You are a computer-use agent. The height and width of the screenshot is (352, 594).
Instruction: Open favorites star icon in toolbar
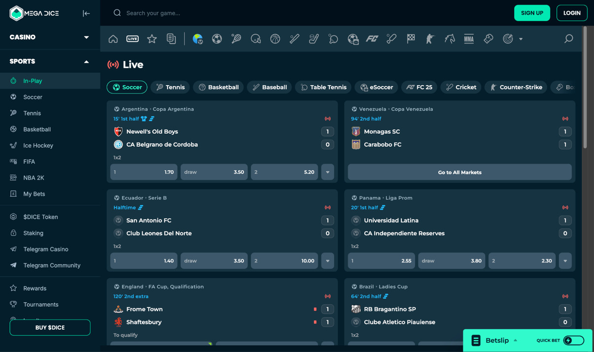pyautogui.click(x=152, y=39)
